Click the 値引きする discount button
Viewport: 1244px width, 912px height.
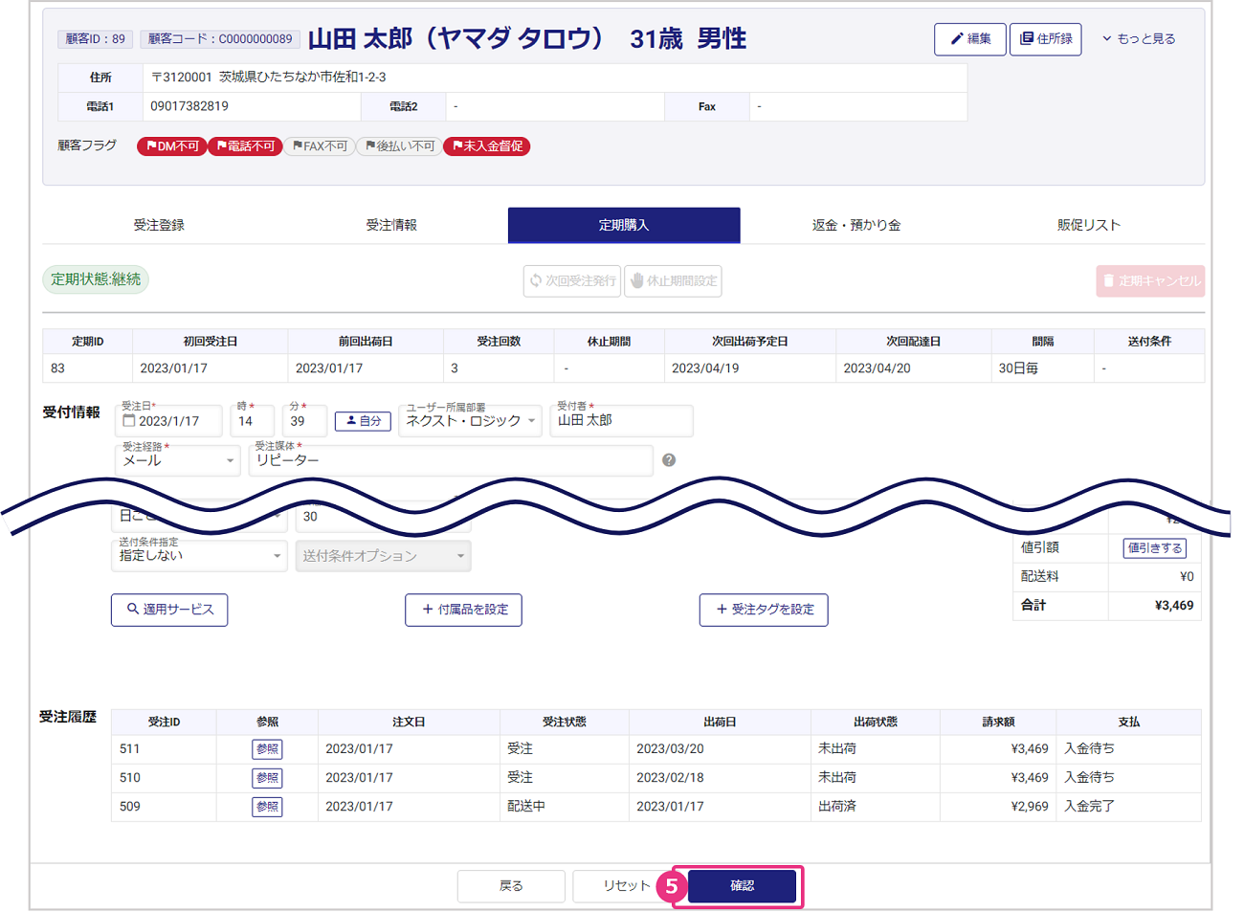click(1154, 548)
